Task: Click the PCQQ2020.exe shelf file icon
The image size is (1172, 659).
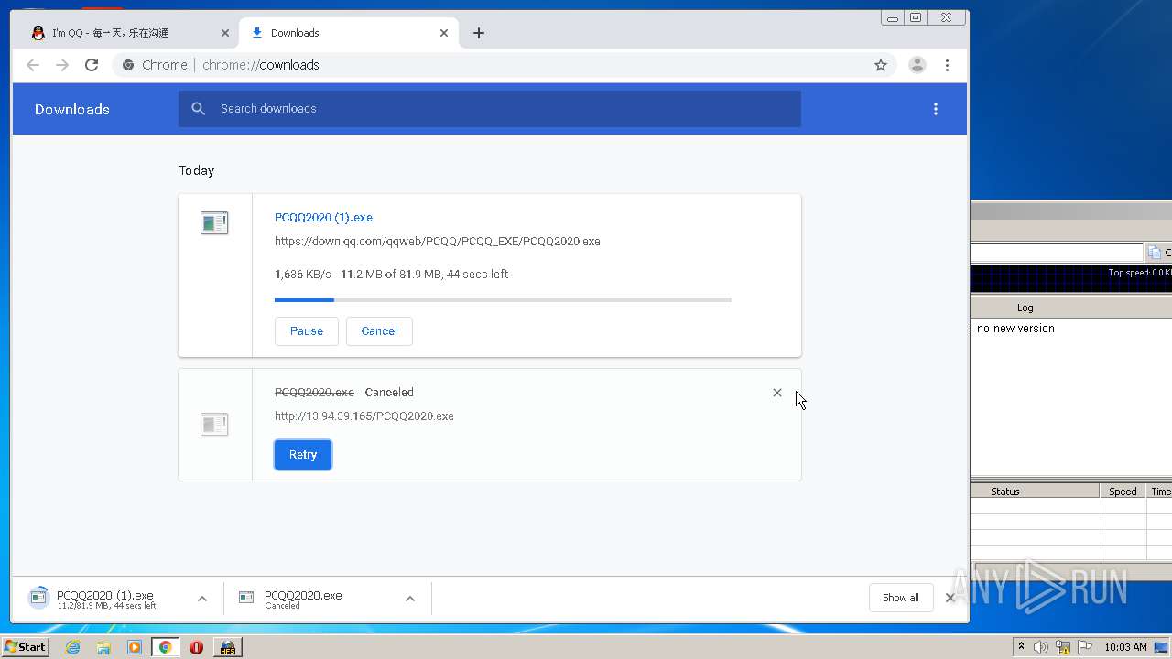Action: tap(246, 598)
